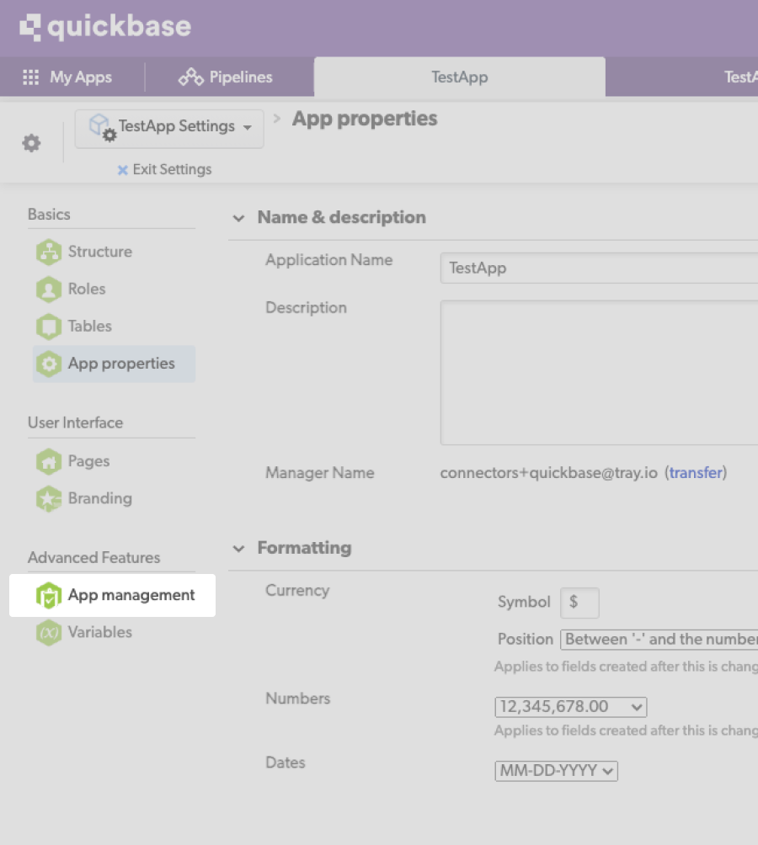
Task: Click the Tables icon in Basics
Action: coord(48,326)
